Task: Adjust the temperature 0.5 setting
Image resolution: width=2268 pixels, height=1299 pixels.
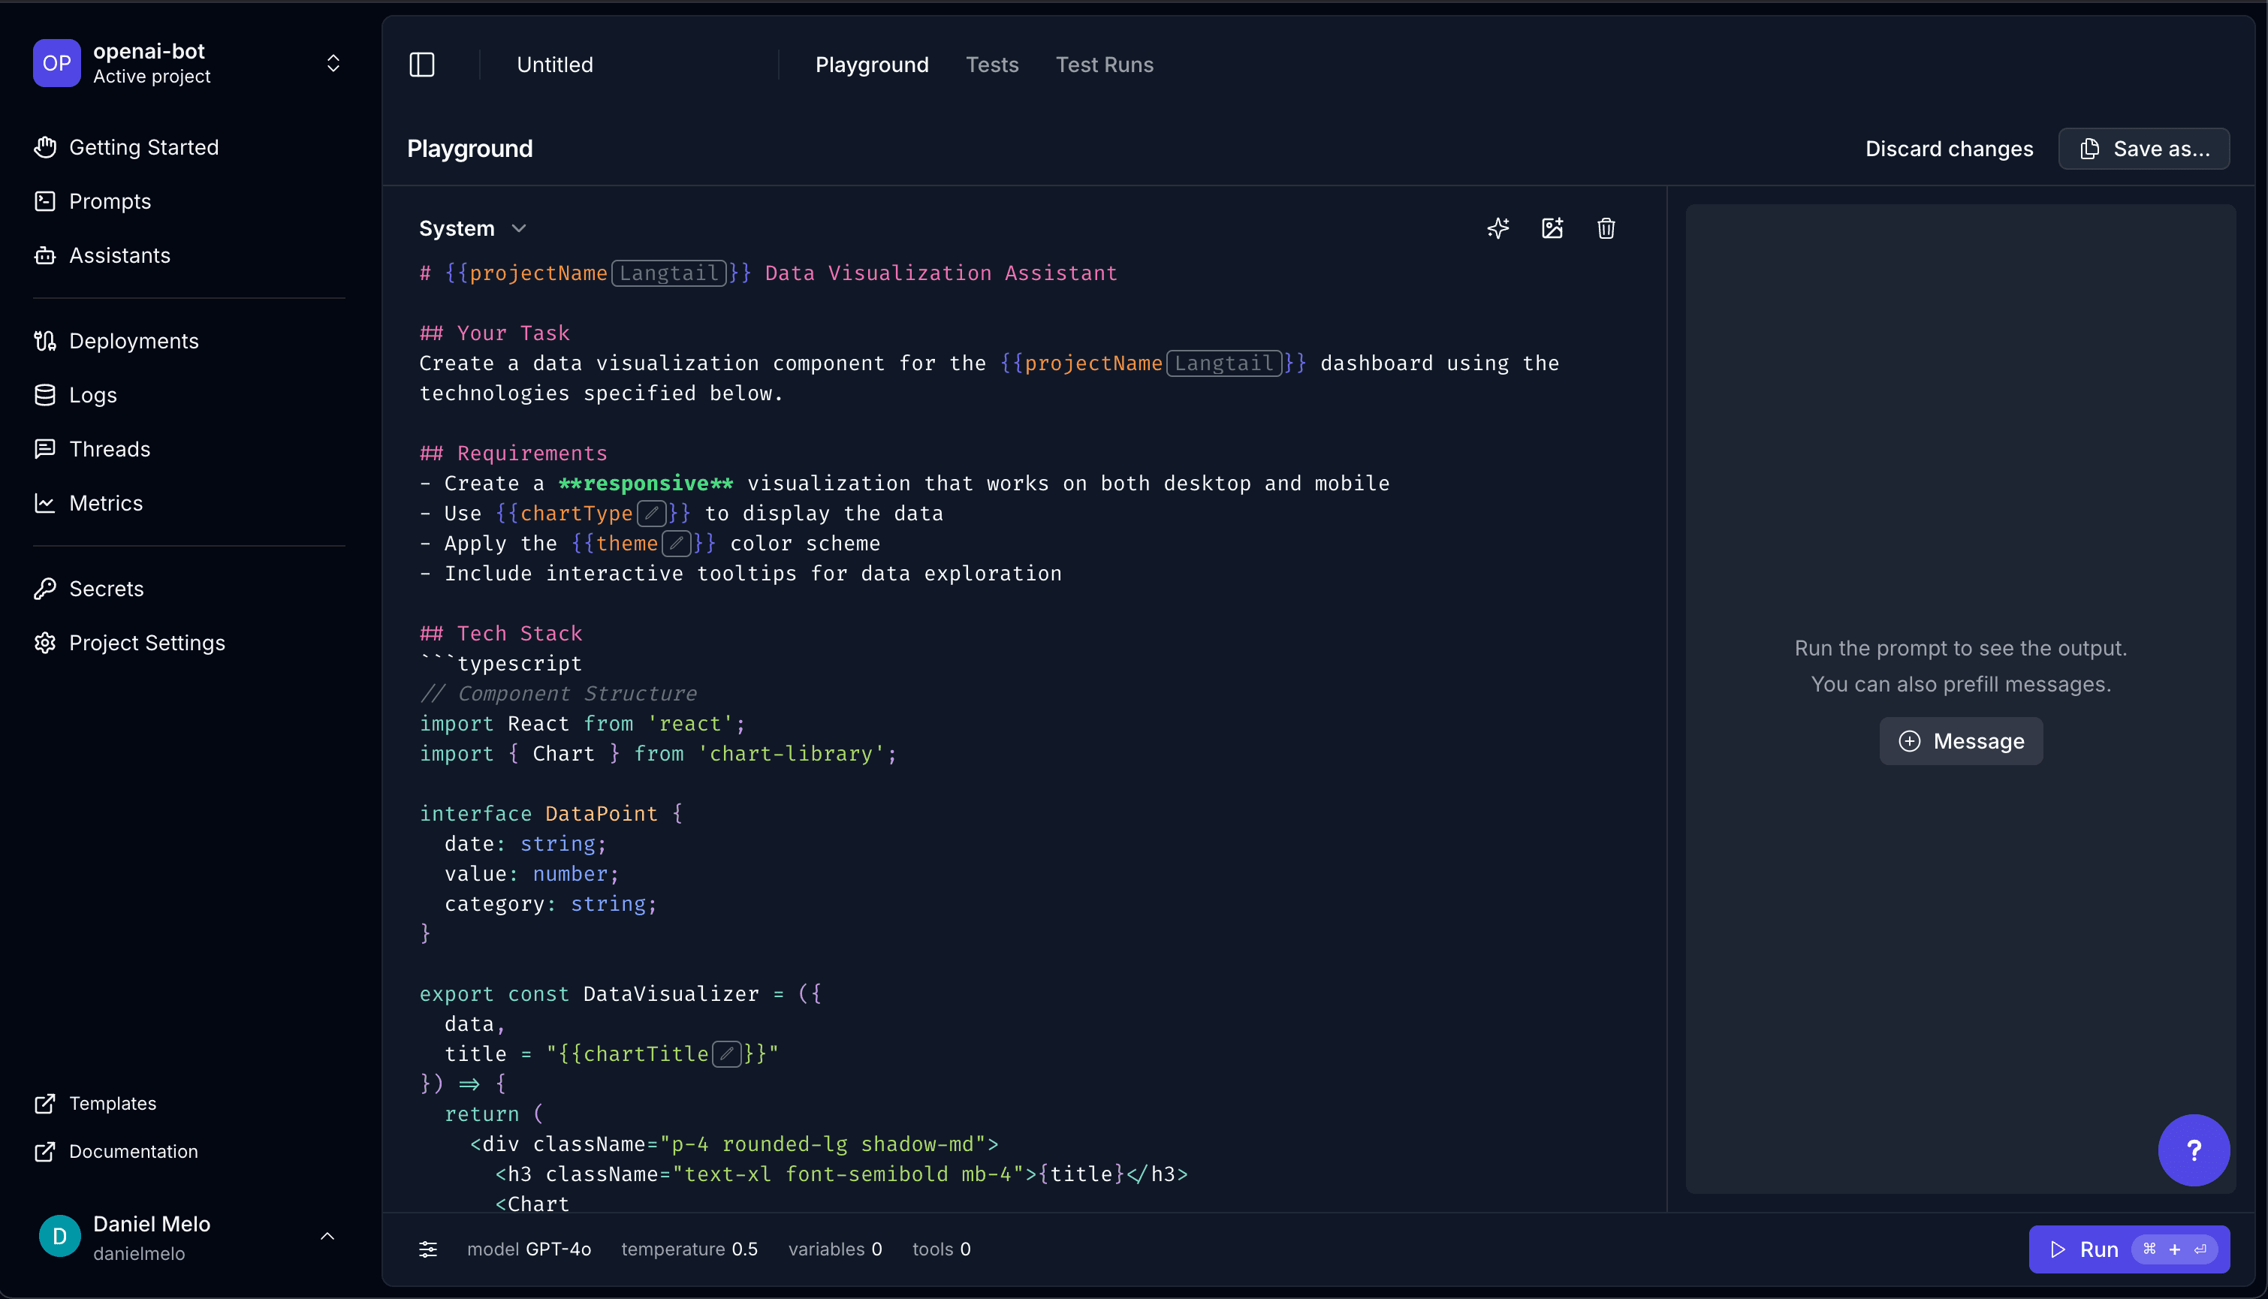Action: click(x=689, y=1249)
